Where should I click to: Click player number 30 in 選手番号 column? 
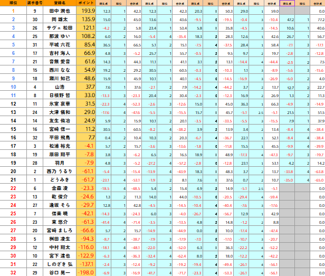pos(35,20)
